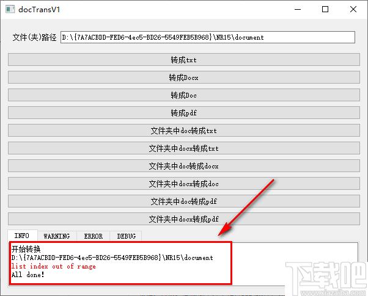Click the 转成Docx button
Image resolution: width=368 pixels, height=296 pixels.
(x=184, y=78)
